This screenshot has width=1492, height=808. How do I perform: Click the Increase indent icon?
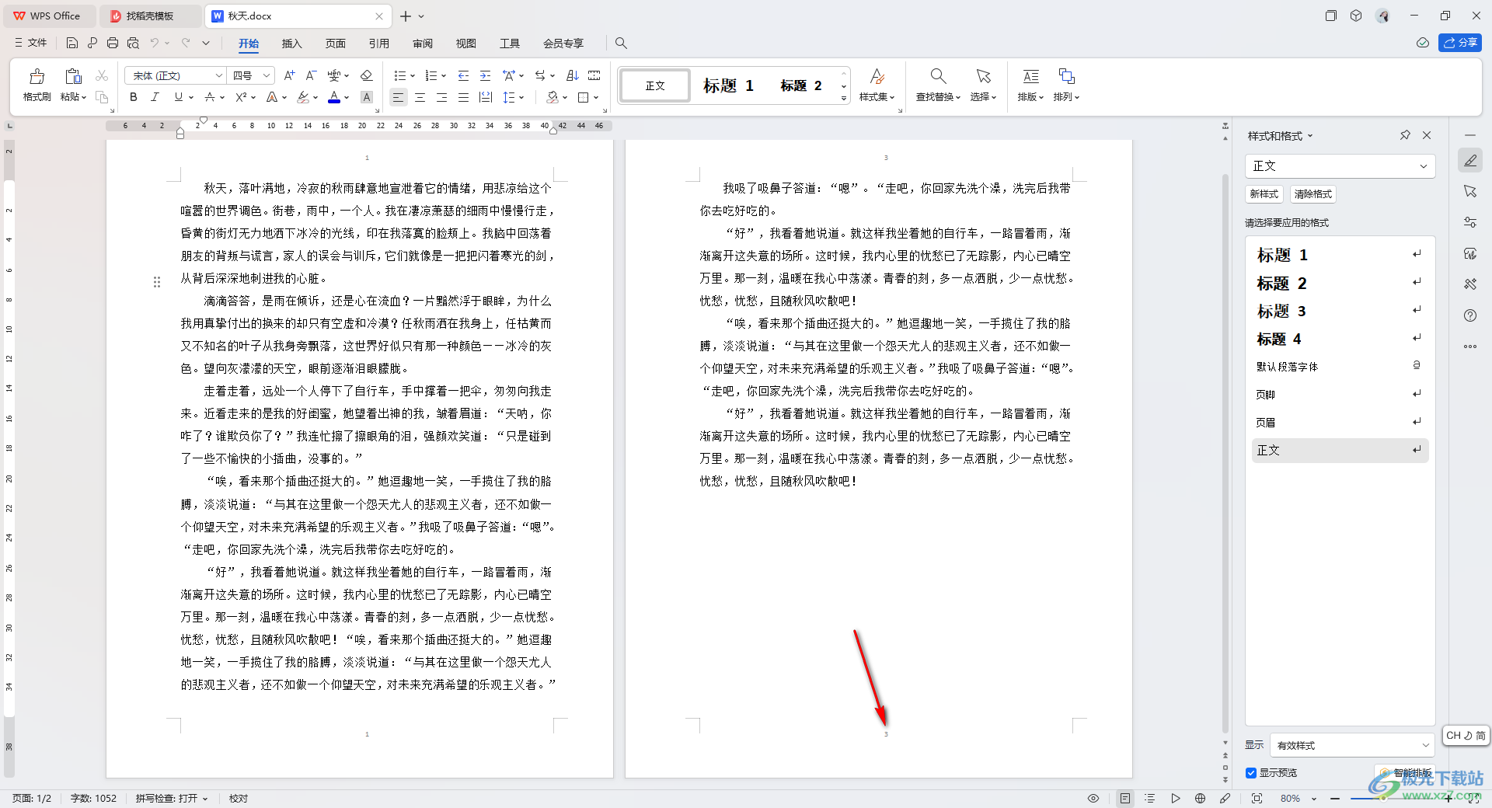tap(485, 75)
